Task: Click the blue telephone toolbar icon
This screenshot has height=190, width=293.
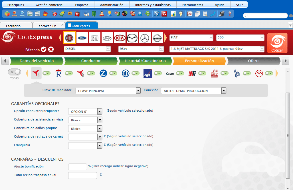Action: point(213,14)
